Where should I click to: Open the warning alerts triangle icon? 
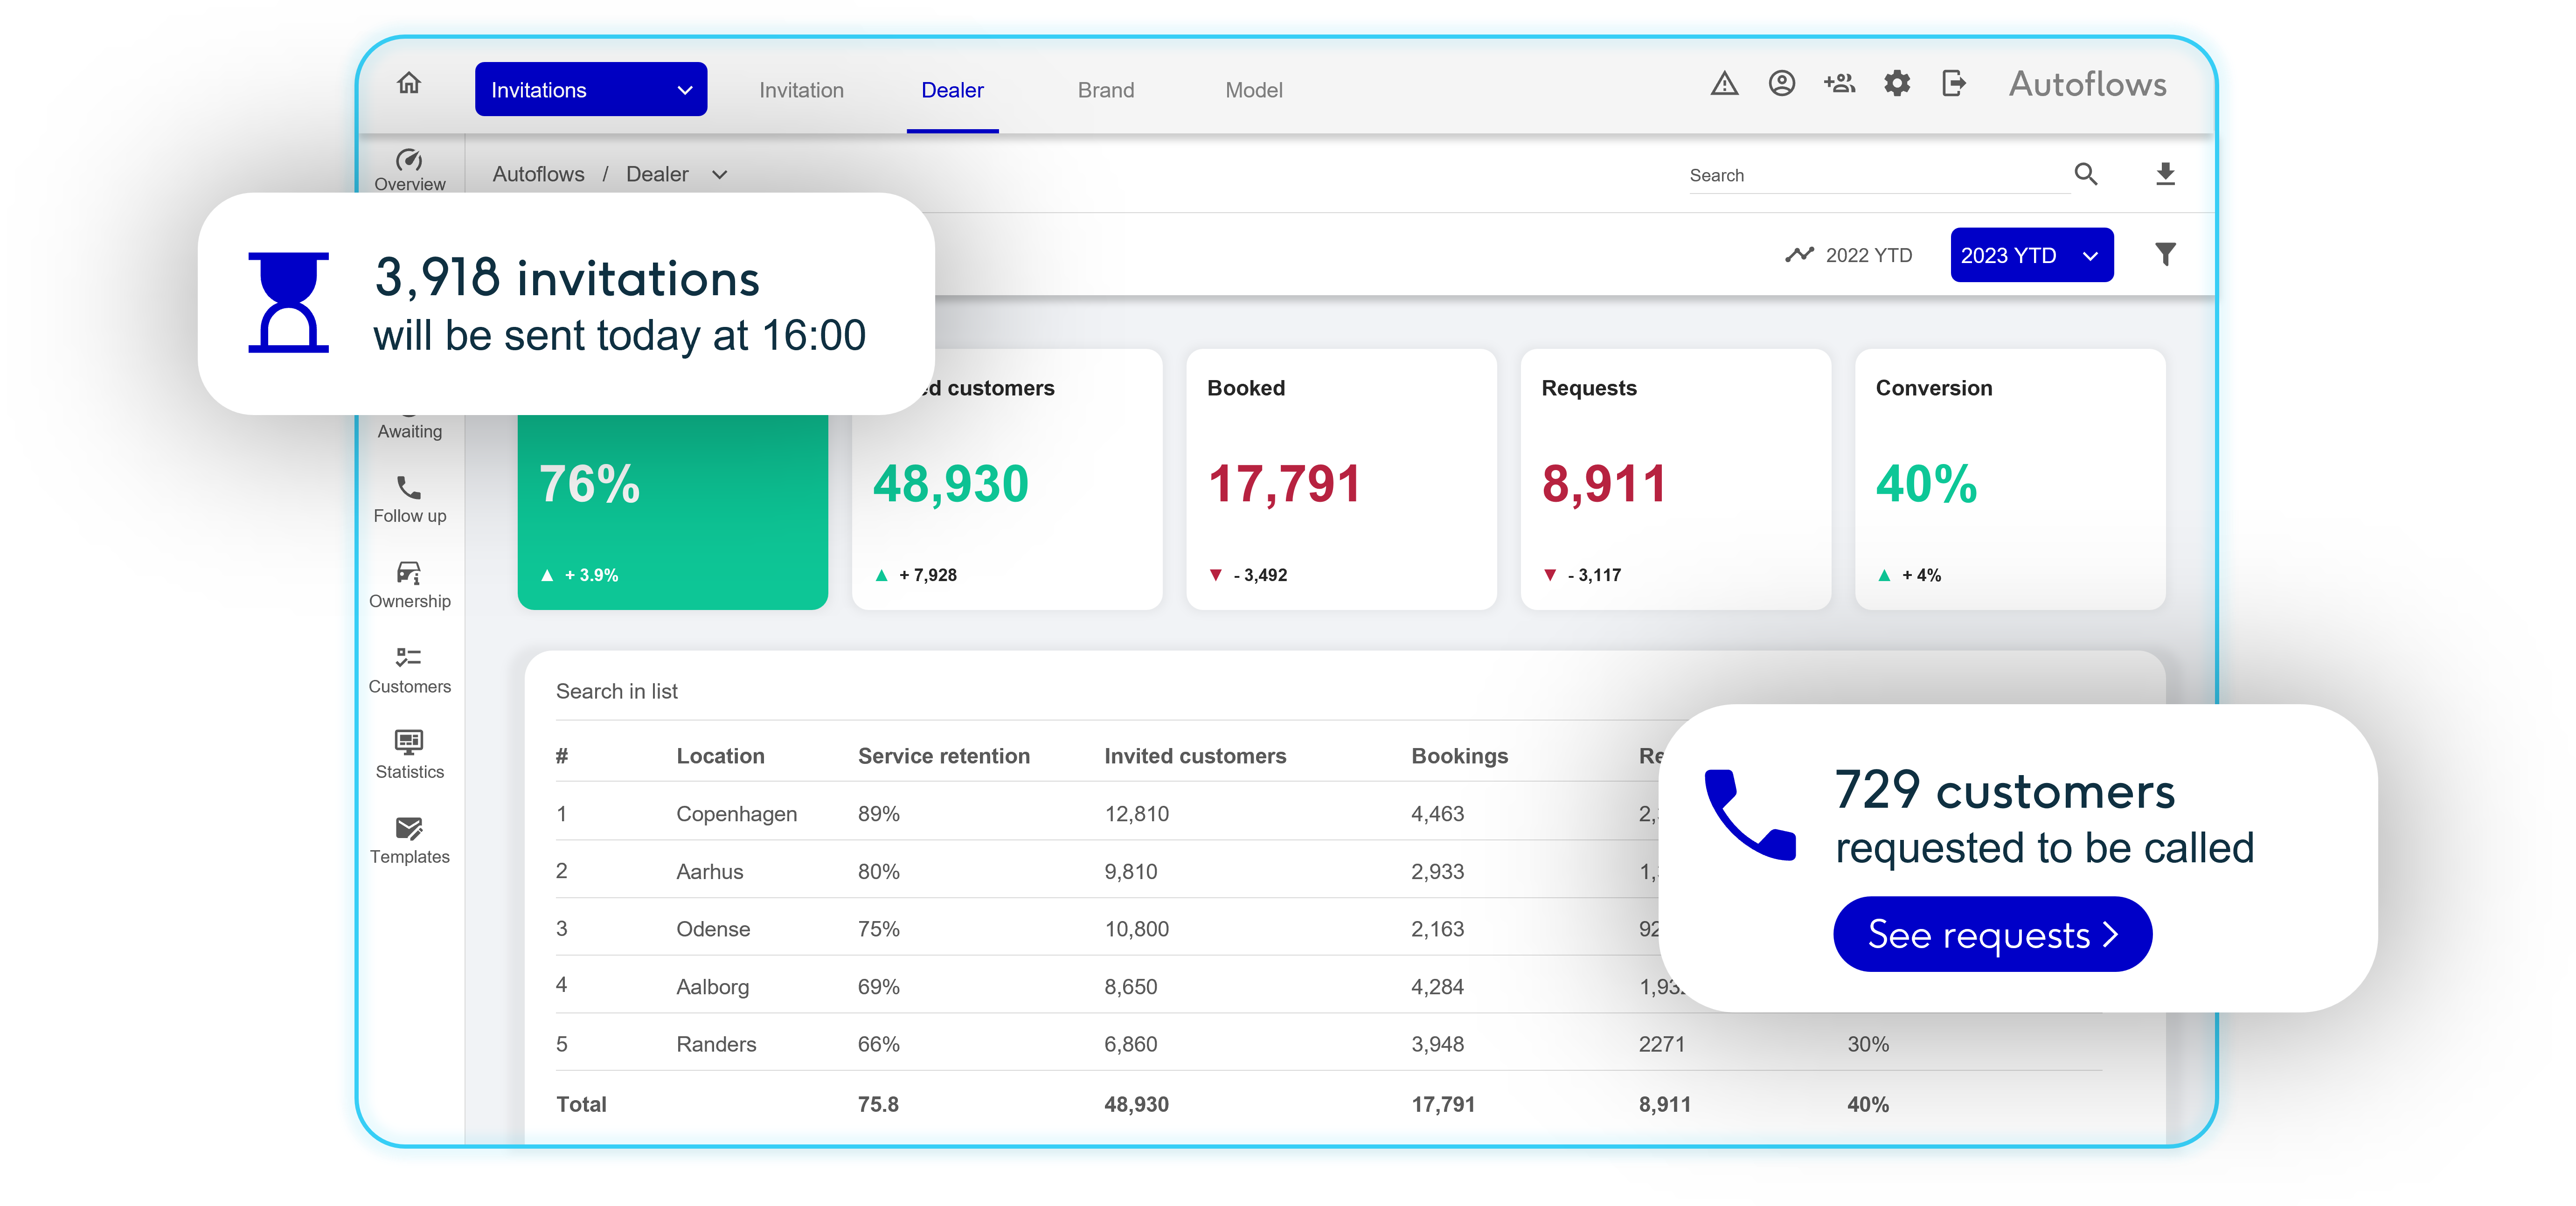(x=1724, y=84)
